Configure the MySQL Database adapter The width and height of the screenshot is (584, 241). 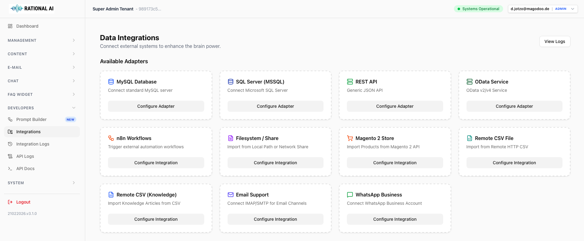[156, 106]
